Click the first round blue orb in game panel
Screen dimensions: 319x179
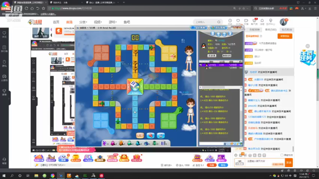(213, 34)
